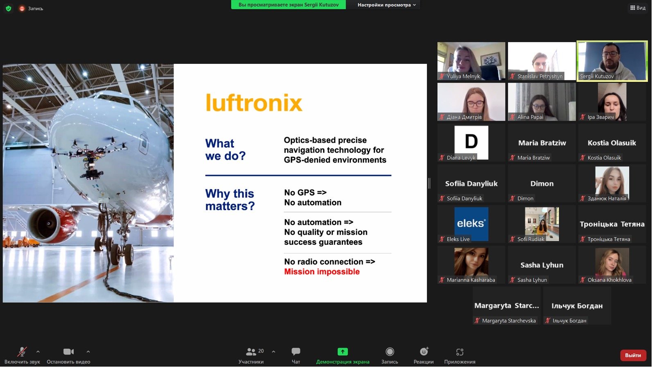Click muted mic icon on Ільчук Богдан tile
This screenshot has width=655, height=368.
(x=548, y=321)
